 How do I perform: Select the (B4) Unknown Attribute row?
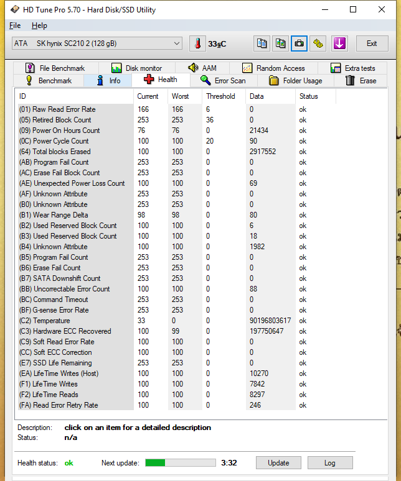pos(177,247)
